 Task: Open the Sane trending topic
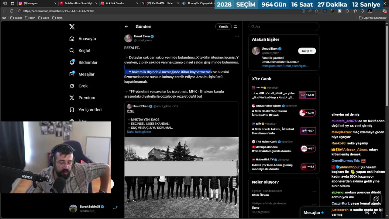point(255,207)
